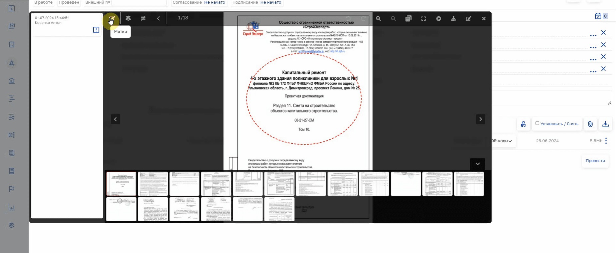Open the three-dot menu next to 5.5Mb
The width and height of the screenshot is (616, 253).
click(606, 141)
